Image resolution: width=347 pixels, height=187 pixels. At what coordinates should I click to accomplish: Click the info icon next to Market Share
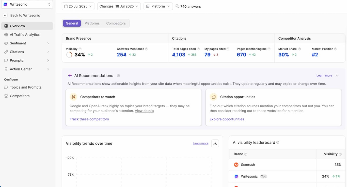coord(299,49)
